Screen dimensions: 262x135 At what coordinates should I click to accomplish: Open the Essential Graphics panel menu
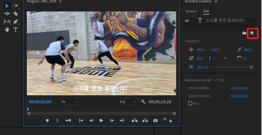(216, 1)
